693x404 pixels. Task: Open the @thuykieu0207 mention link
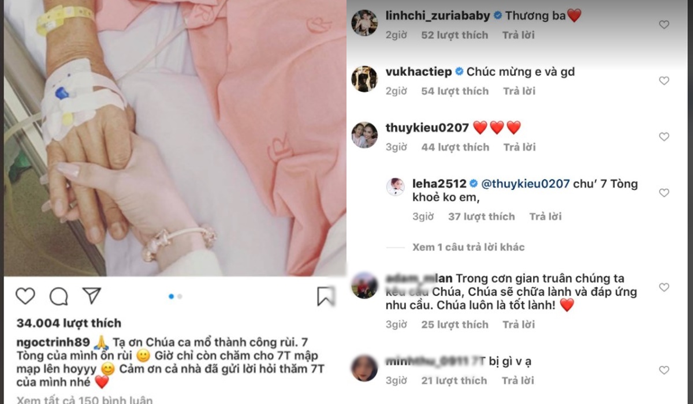click(524, 184)
